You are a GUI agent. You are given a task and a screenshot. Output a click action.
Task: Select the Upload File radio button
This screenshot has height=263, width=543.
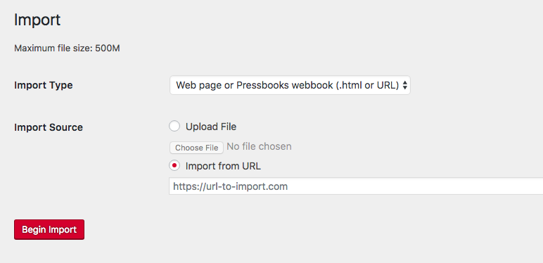pyautogui.click(x=174, y=127)
